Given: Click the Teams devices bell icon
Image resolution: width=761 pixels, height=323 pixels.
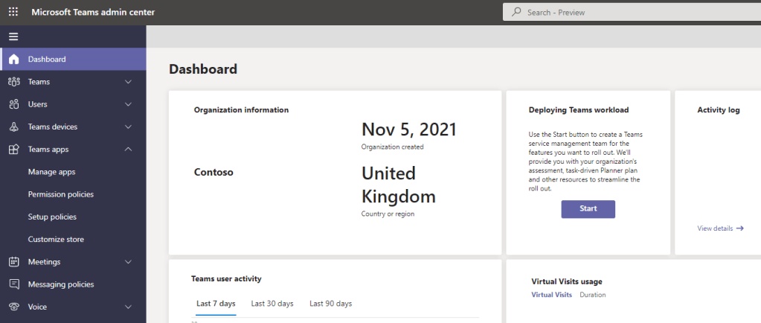Looking at the screenshot, I should pos(13,127).
